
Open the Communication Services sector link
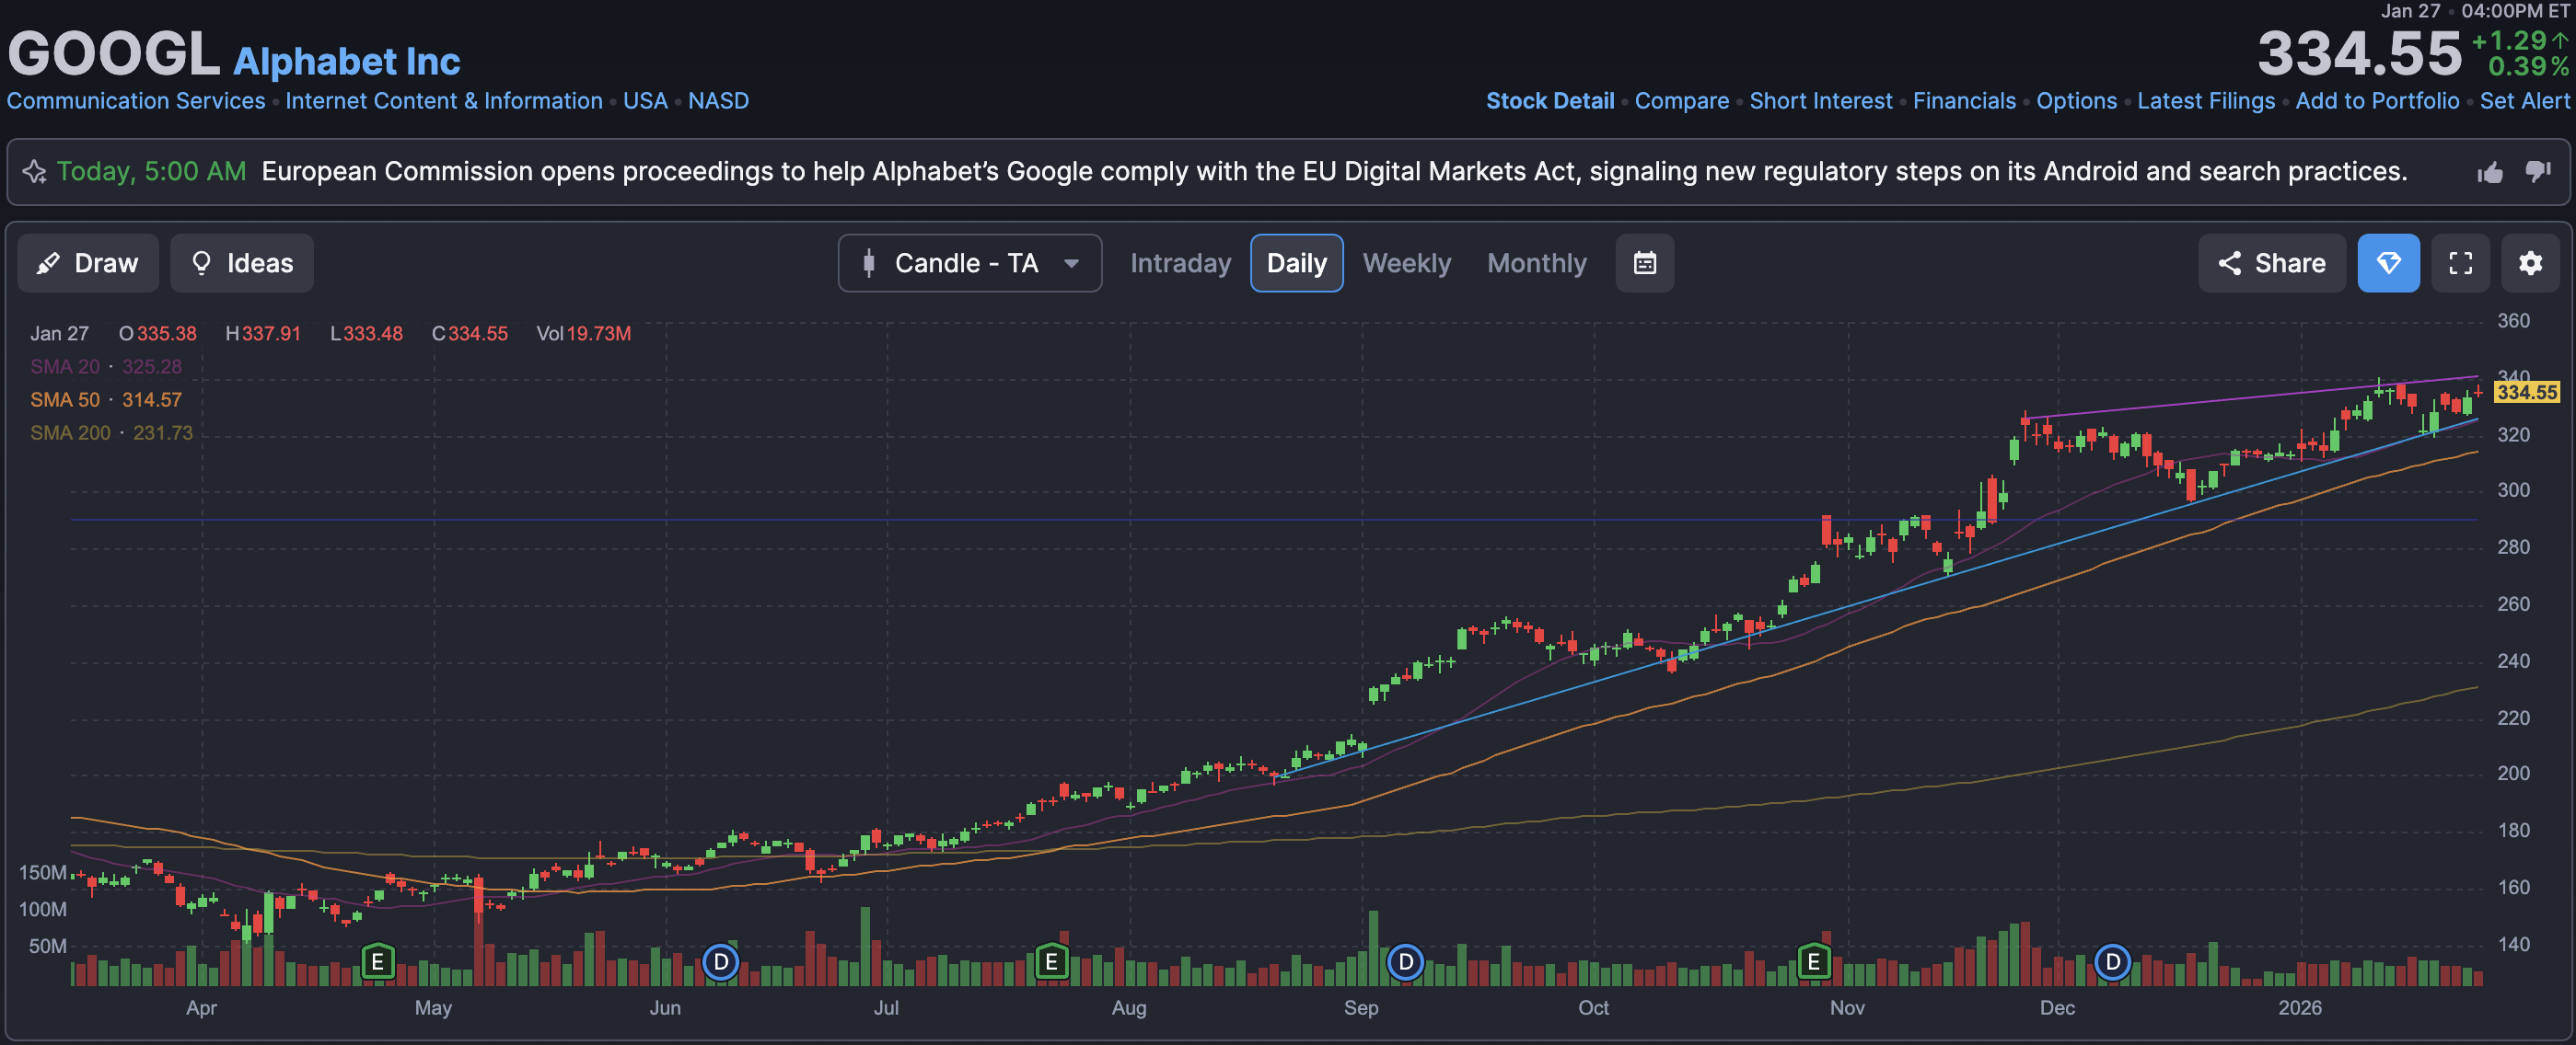136,101
